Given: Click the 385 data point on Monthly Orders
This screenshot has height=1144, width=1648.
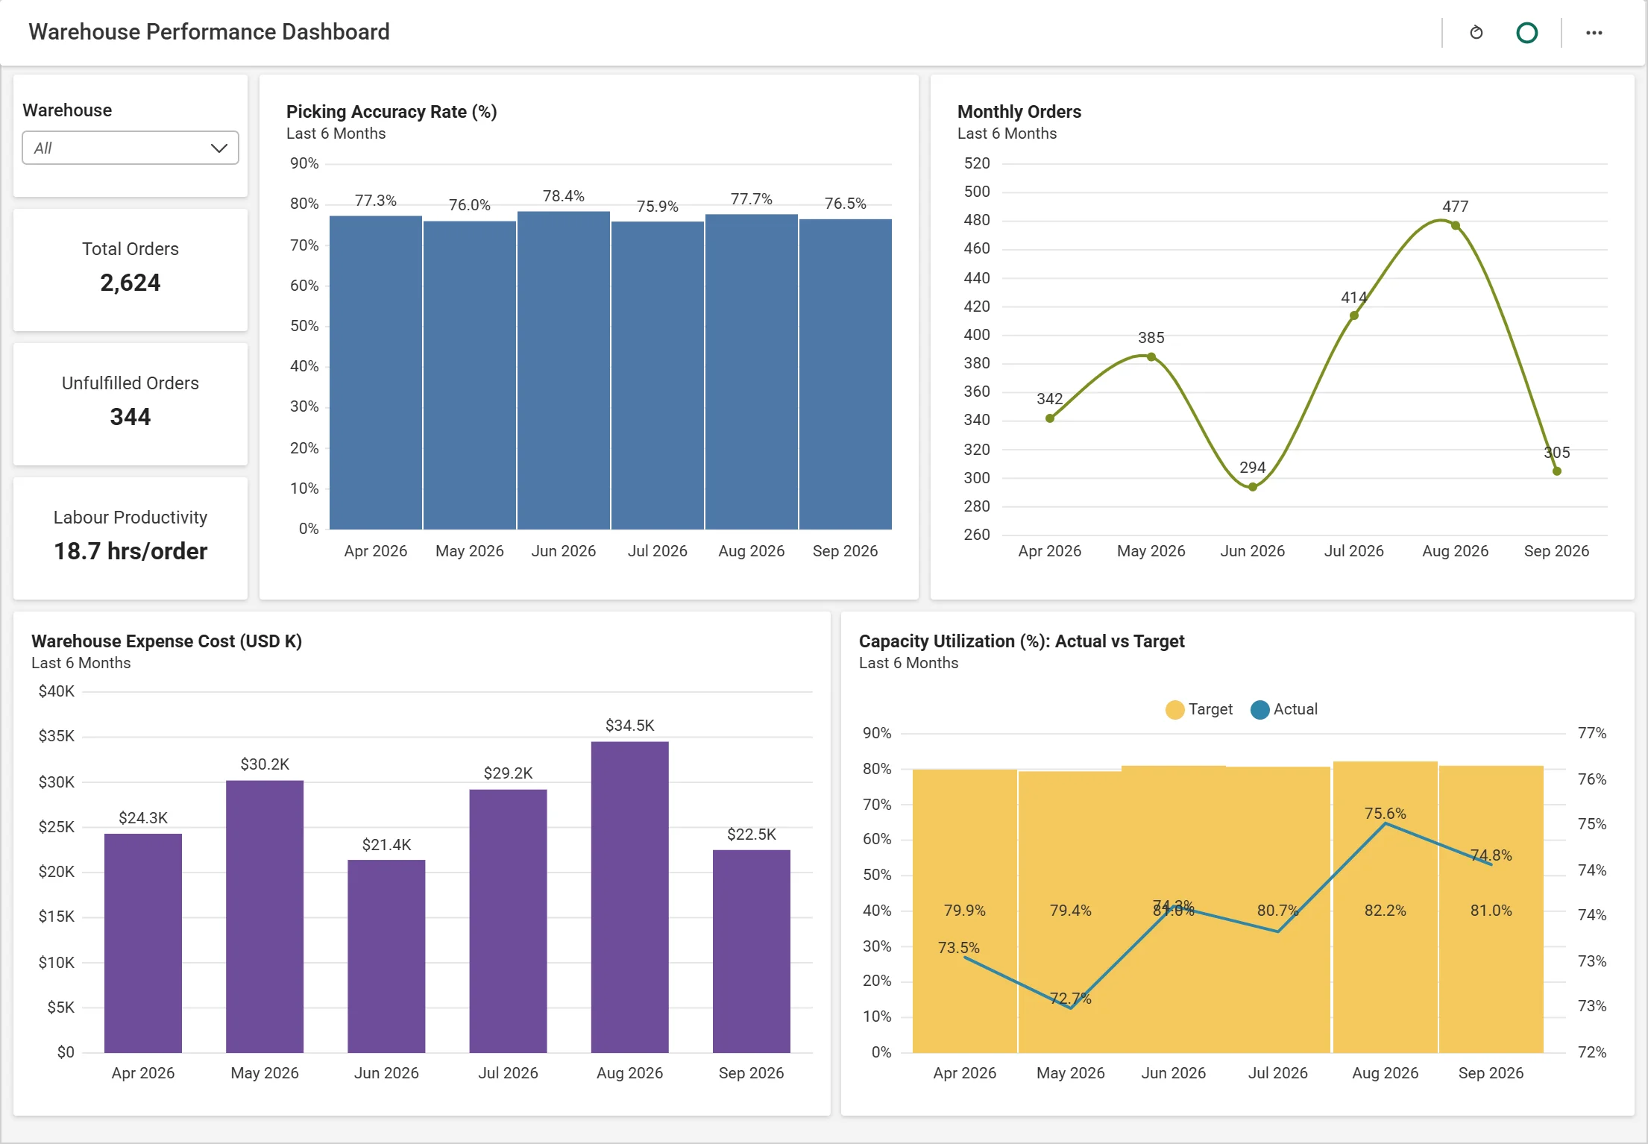Looking at the screenshot, I should tap(1151, 357).
